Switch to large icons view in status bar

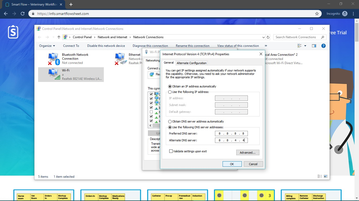(x=326, y=176)
